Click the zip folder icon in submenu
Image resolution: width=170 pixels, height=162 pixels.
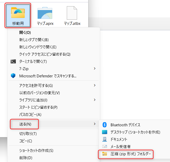[105, 154]
